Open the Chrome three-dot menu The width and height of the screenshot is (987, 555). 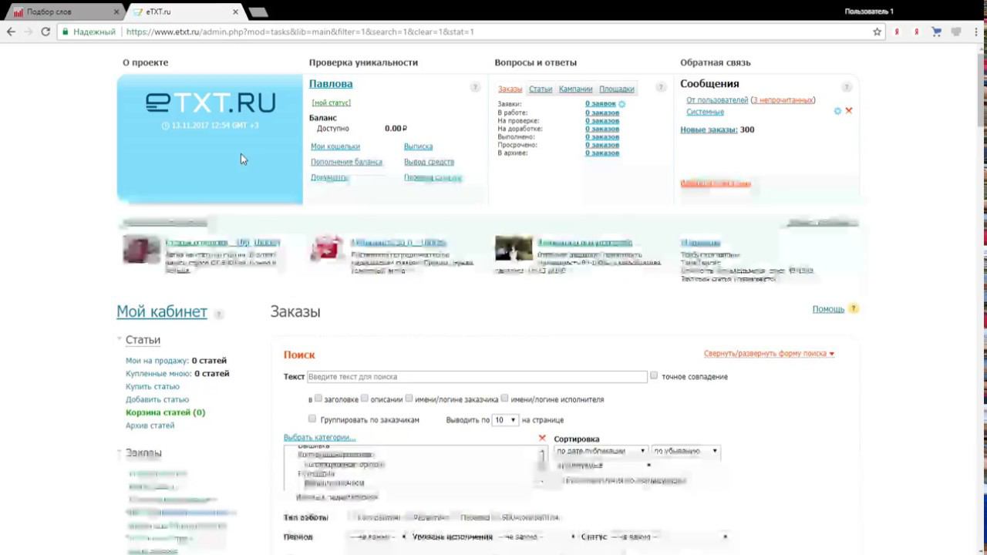(x=976, y=32)
